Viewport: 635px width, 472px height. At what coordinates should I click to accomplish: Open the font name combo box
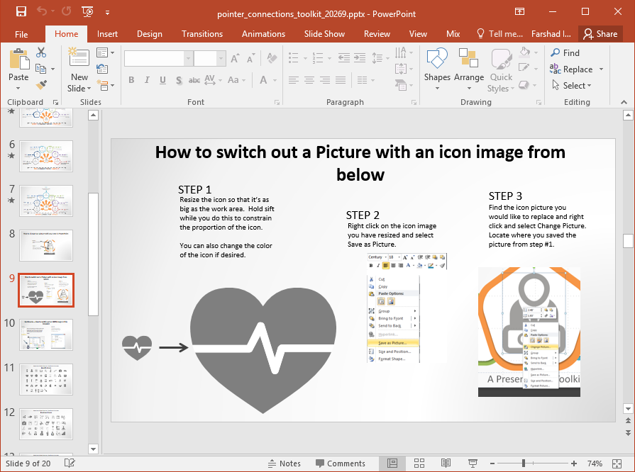coord(158,59)
